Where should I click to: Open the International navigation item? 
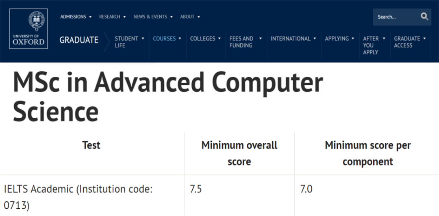pyautogui.click(x=291, y=39)
